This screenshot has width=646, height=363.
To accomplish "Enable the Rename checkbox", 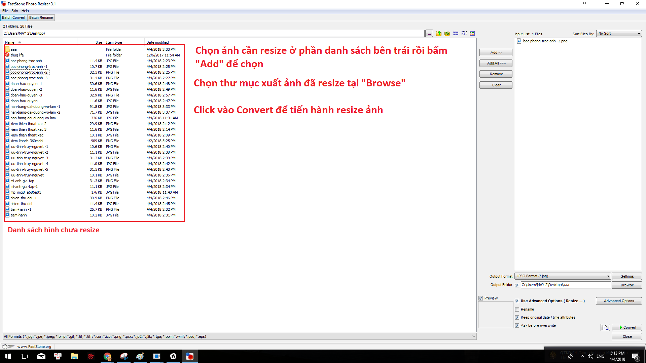I will (517, 310).
